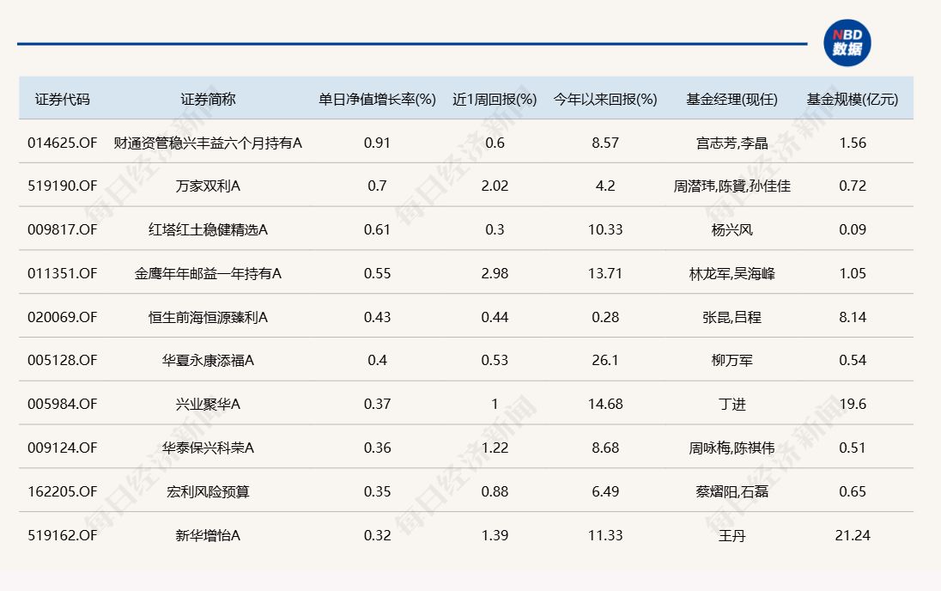
Task: Click weekly return value 2.98
Action: tap(495, 273)
